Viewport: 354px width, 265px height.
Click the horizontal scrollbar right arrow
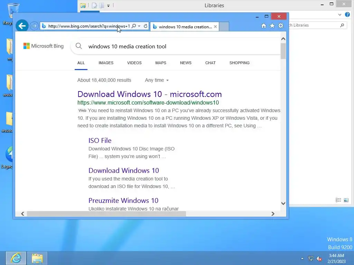[273, 214]
